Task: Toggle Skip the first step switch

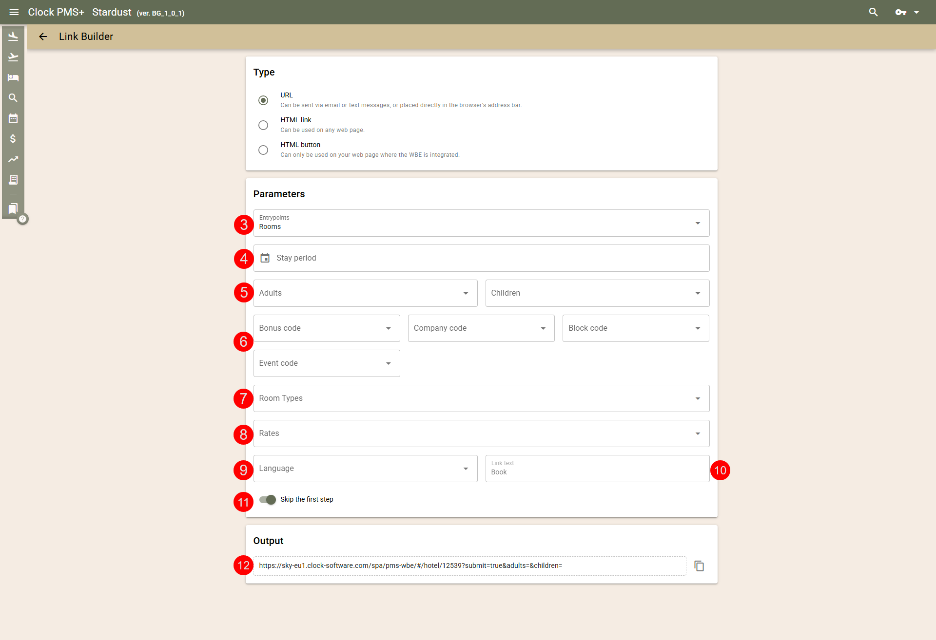Action: tap(268, 500)
